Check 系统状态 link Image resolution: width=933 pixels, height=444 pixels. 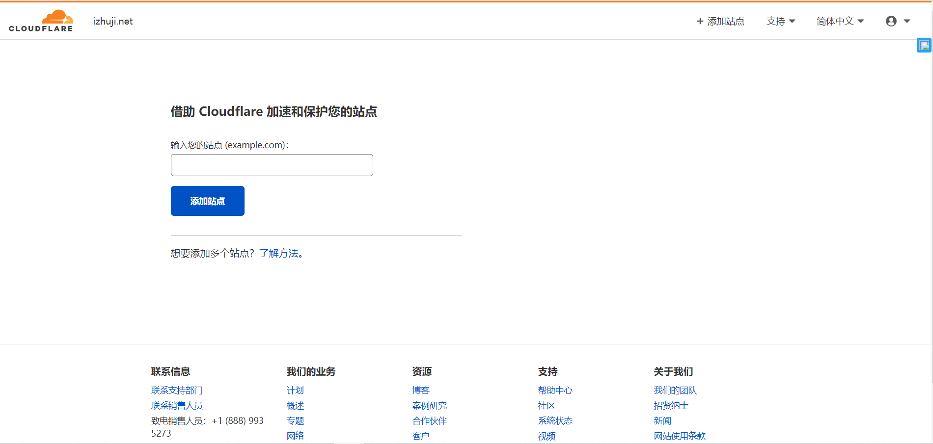tap(555, 421)
